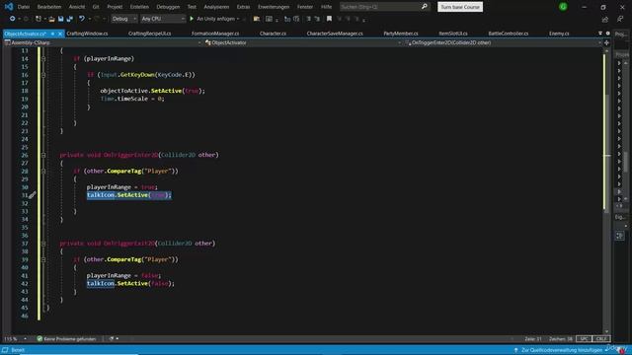Switch to the BattleController.cs tab
This screenshot has height=355, width=632.
click(509, 34)
